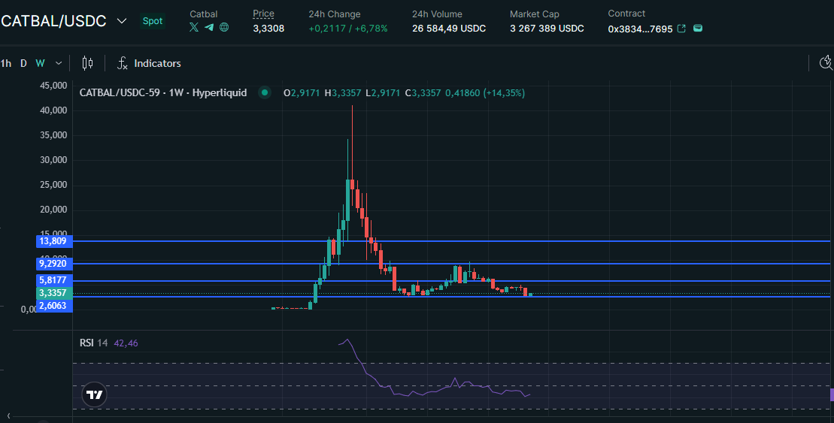Open the candlestick chart style selector

tap(87, 63)
